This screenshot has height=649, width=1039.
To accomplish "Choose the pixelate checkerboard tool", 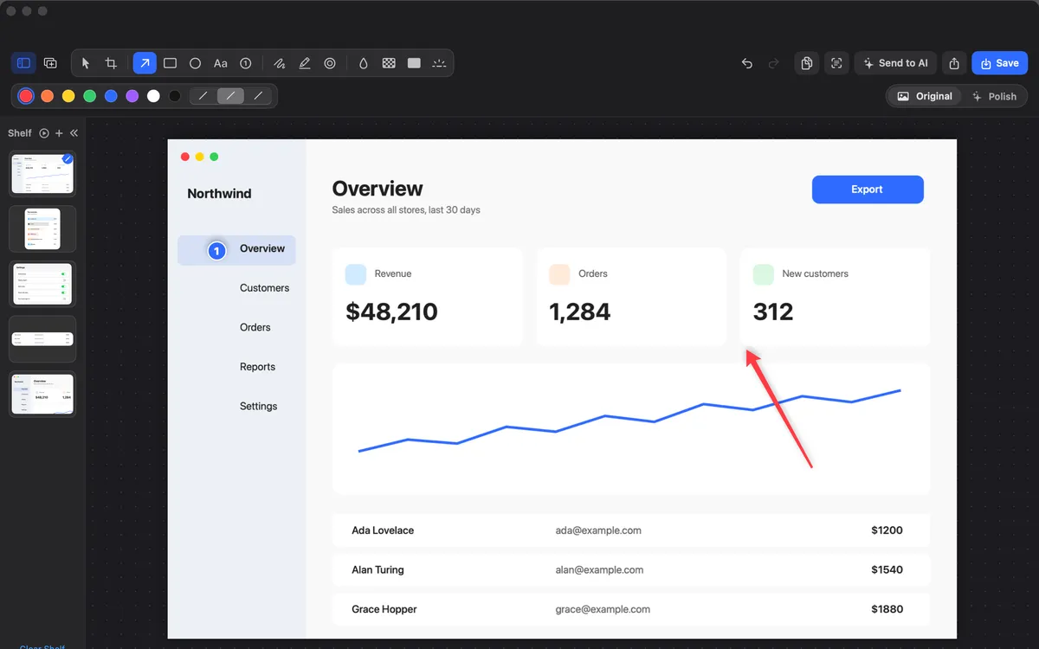I will [x=389, y=63].
